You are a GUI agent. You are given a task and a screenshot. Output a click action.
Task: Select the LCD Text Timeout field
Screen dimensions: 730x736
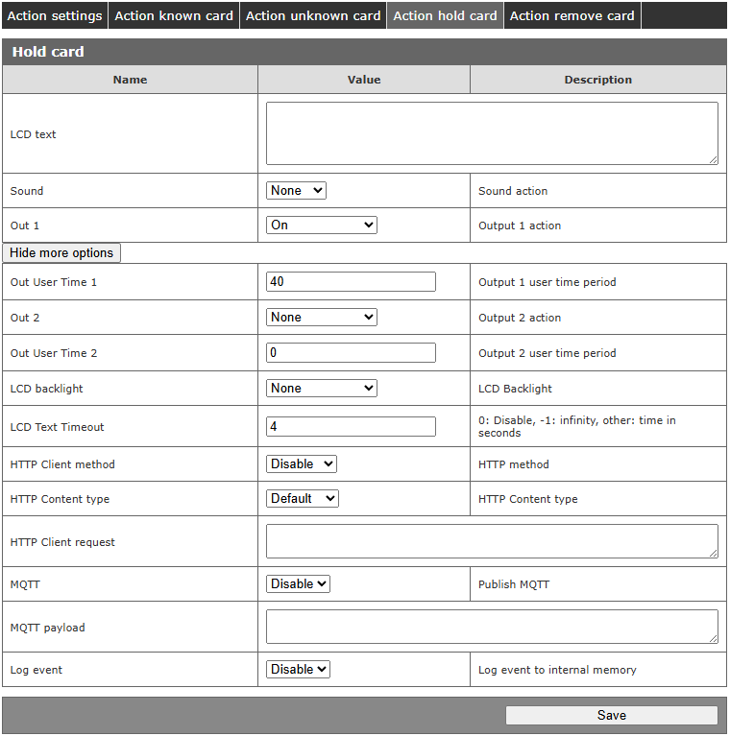tap(351, 427)
